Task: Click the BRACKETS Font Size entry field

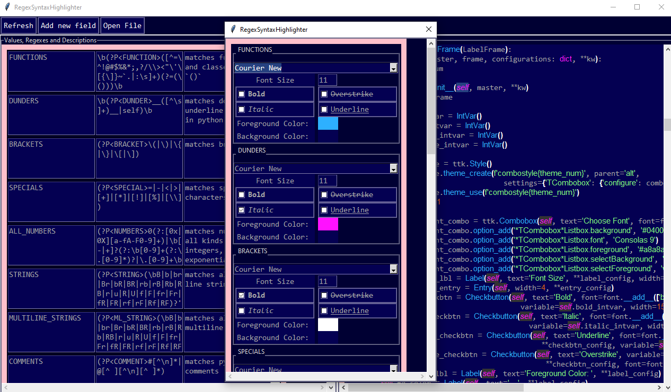Action: point(328,281)
